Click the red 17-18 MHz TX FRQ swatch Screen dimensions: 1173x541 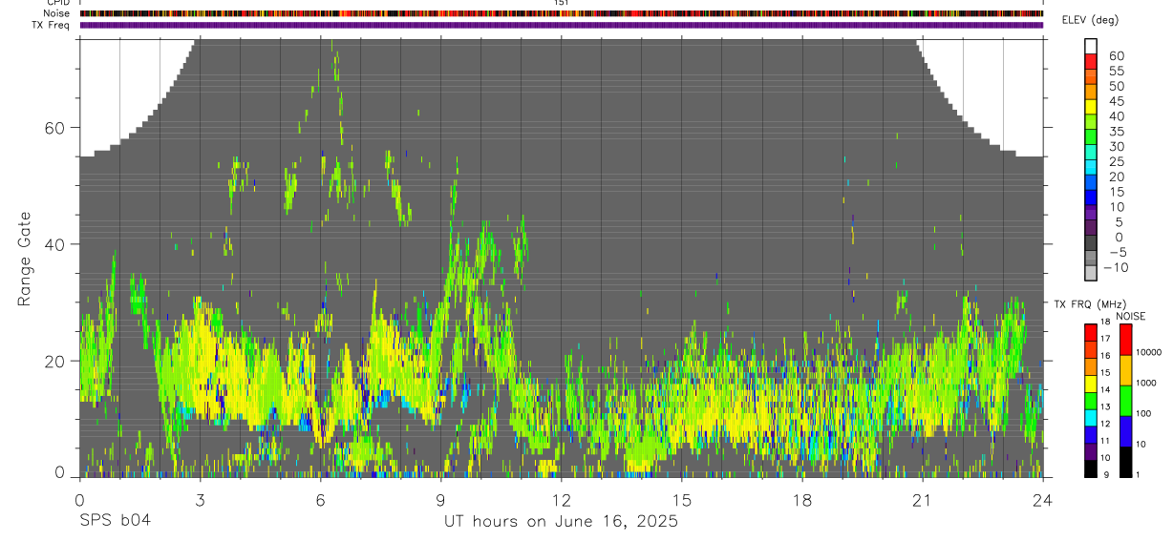(1092, 333)
